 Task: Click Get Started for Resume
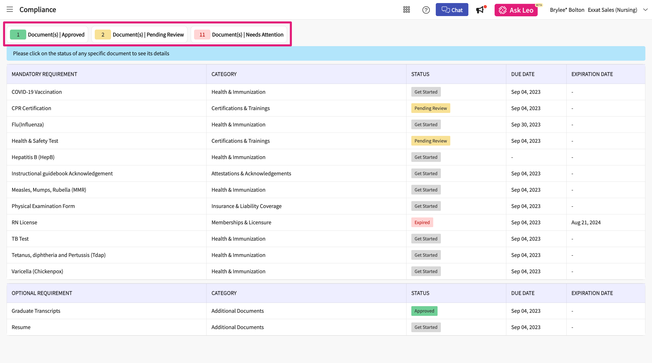(426, 327)
